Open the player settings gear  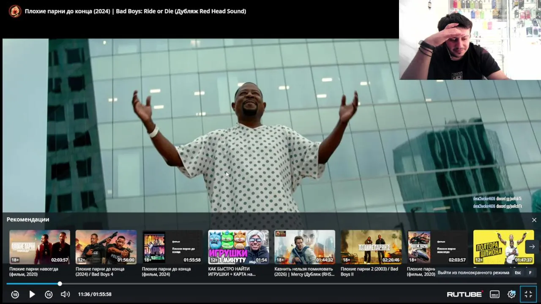(511, 294)
